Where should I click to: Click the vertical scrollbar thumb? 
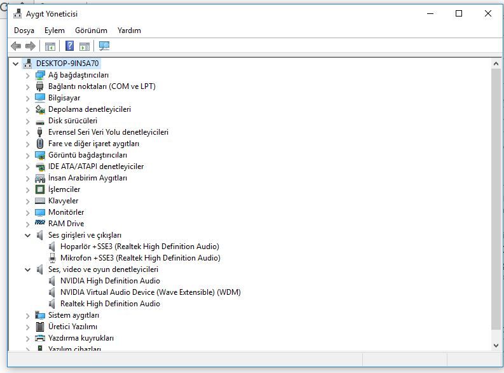pyautogui.click(x=496, y=199)
